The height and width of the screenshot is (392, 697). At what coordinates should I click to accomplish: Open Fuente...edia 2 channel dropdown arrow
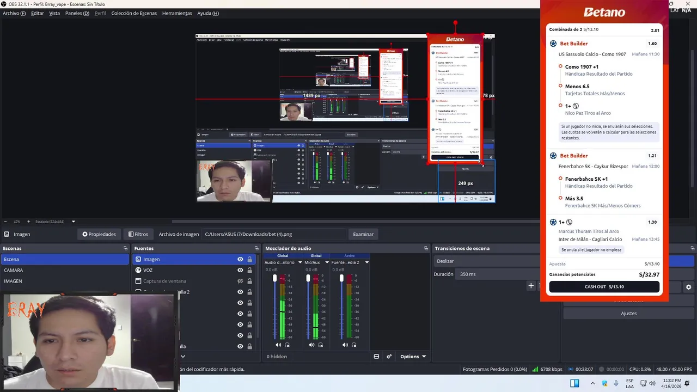click(366, 262)
